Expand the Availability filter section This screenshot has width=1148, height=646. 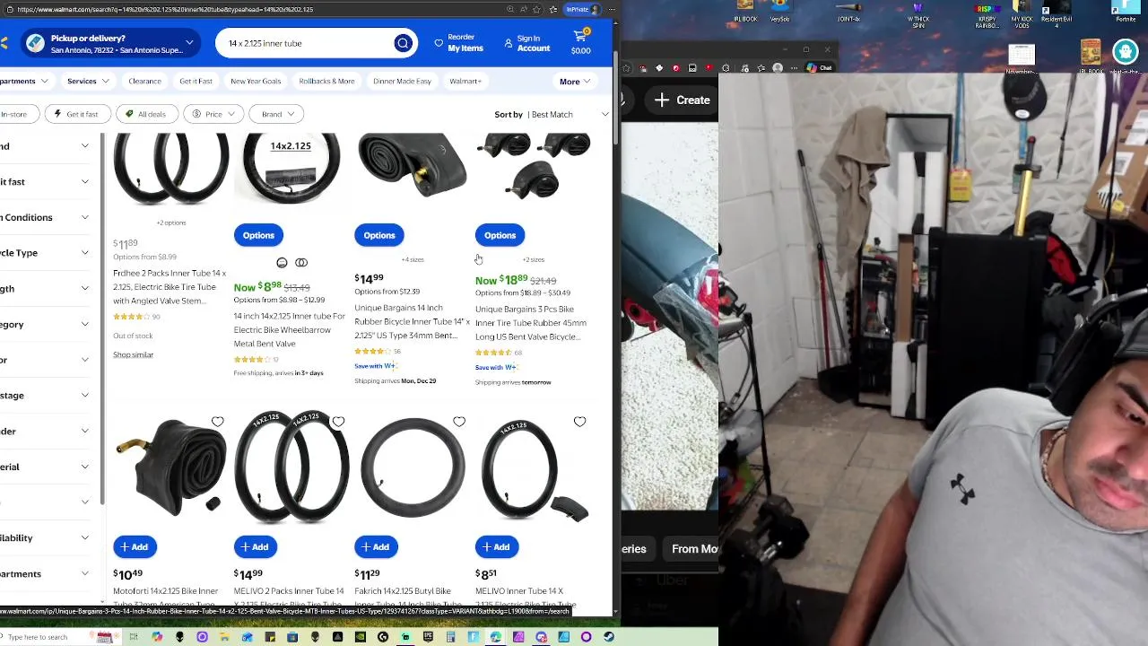(x=47, y=537)
